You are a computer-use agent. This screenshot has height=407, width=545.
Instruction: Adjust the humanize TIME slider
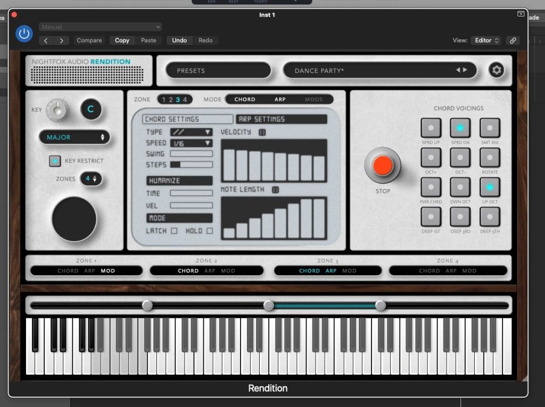pyautogui.click(x=191, y=193)
